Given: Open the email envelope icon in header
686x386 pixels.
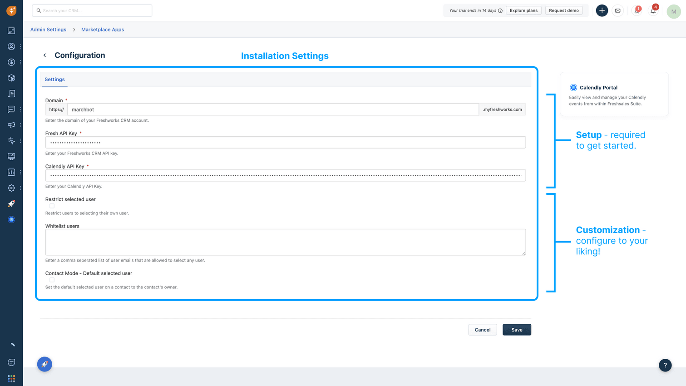Looking at the screenshot, I should pos(617,10).
